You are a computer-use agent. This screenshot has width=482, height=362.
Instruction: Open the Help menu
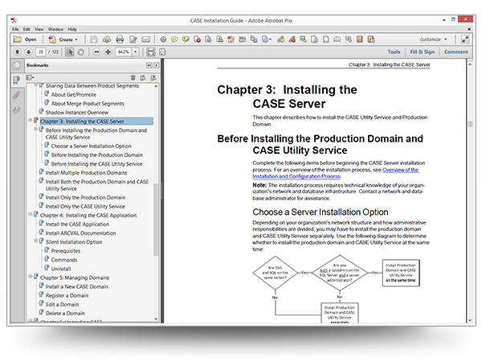point(72,29)
